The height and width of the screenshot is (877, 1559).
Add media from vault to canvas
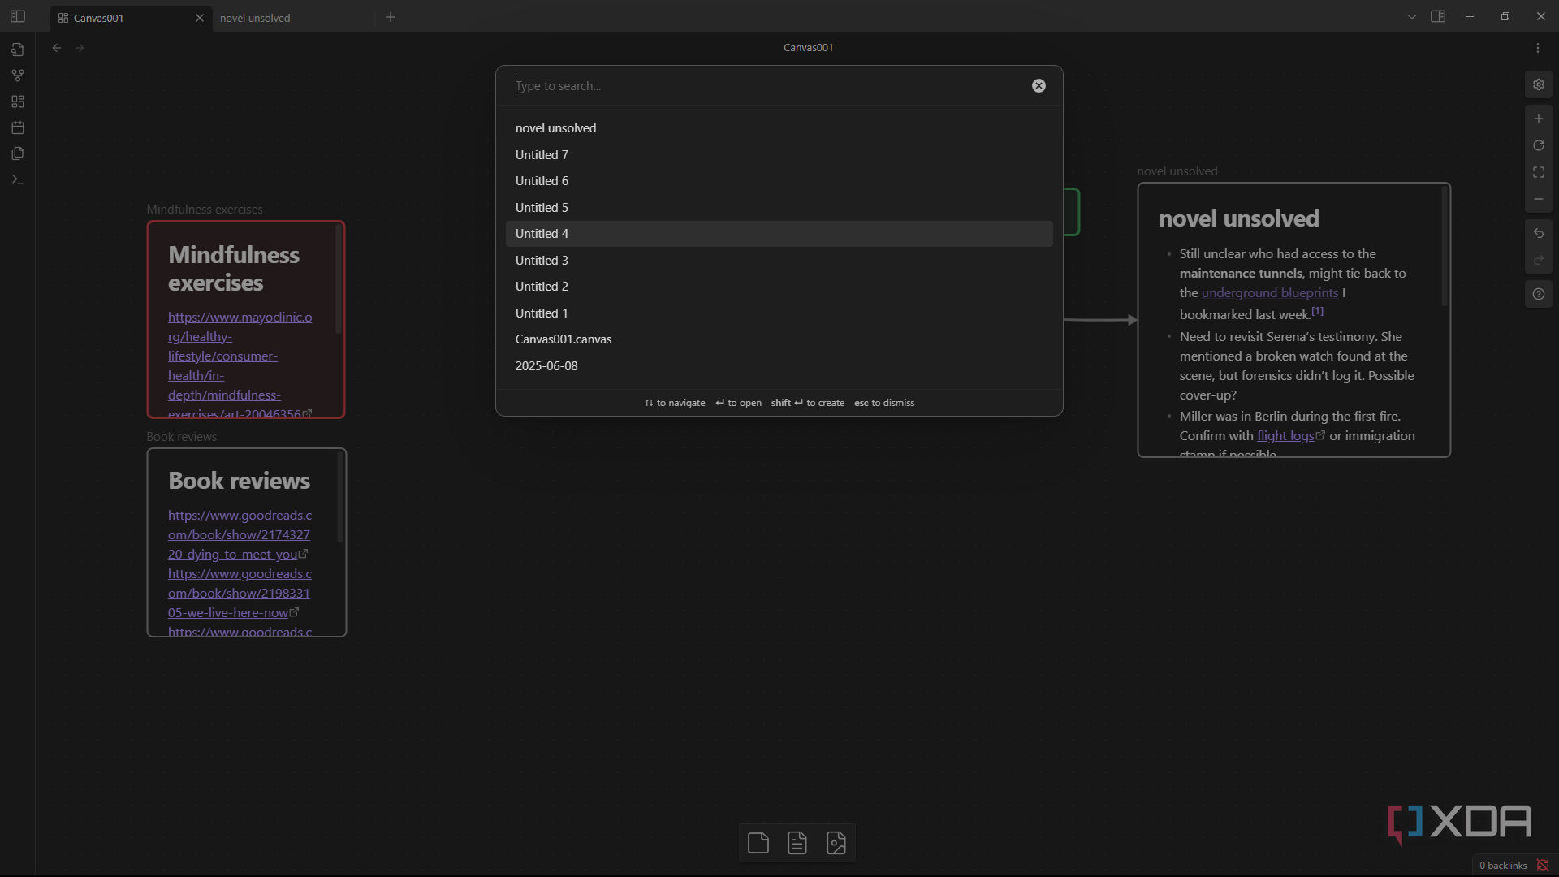[x=836, y=843]
